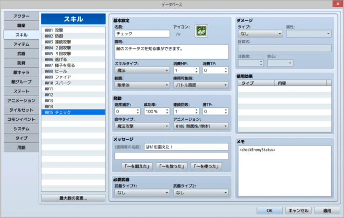This screenshot has width=344, height=218.
Task: Open the 防具 tab
Action: [21, 63]
